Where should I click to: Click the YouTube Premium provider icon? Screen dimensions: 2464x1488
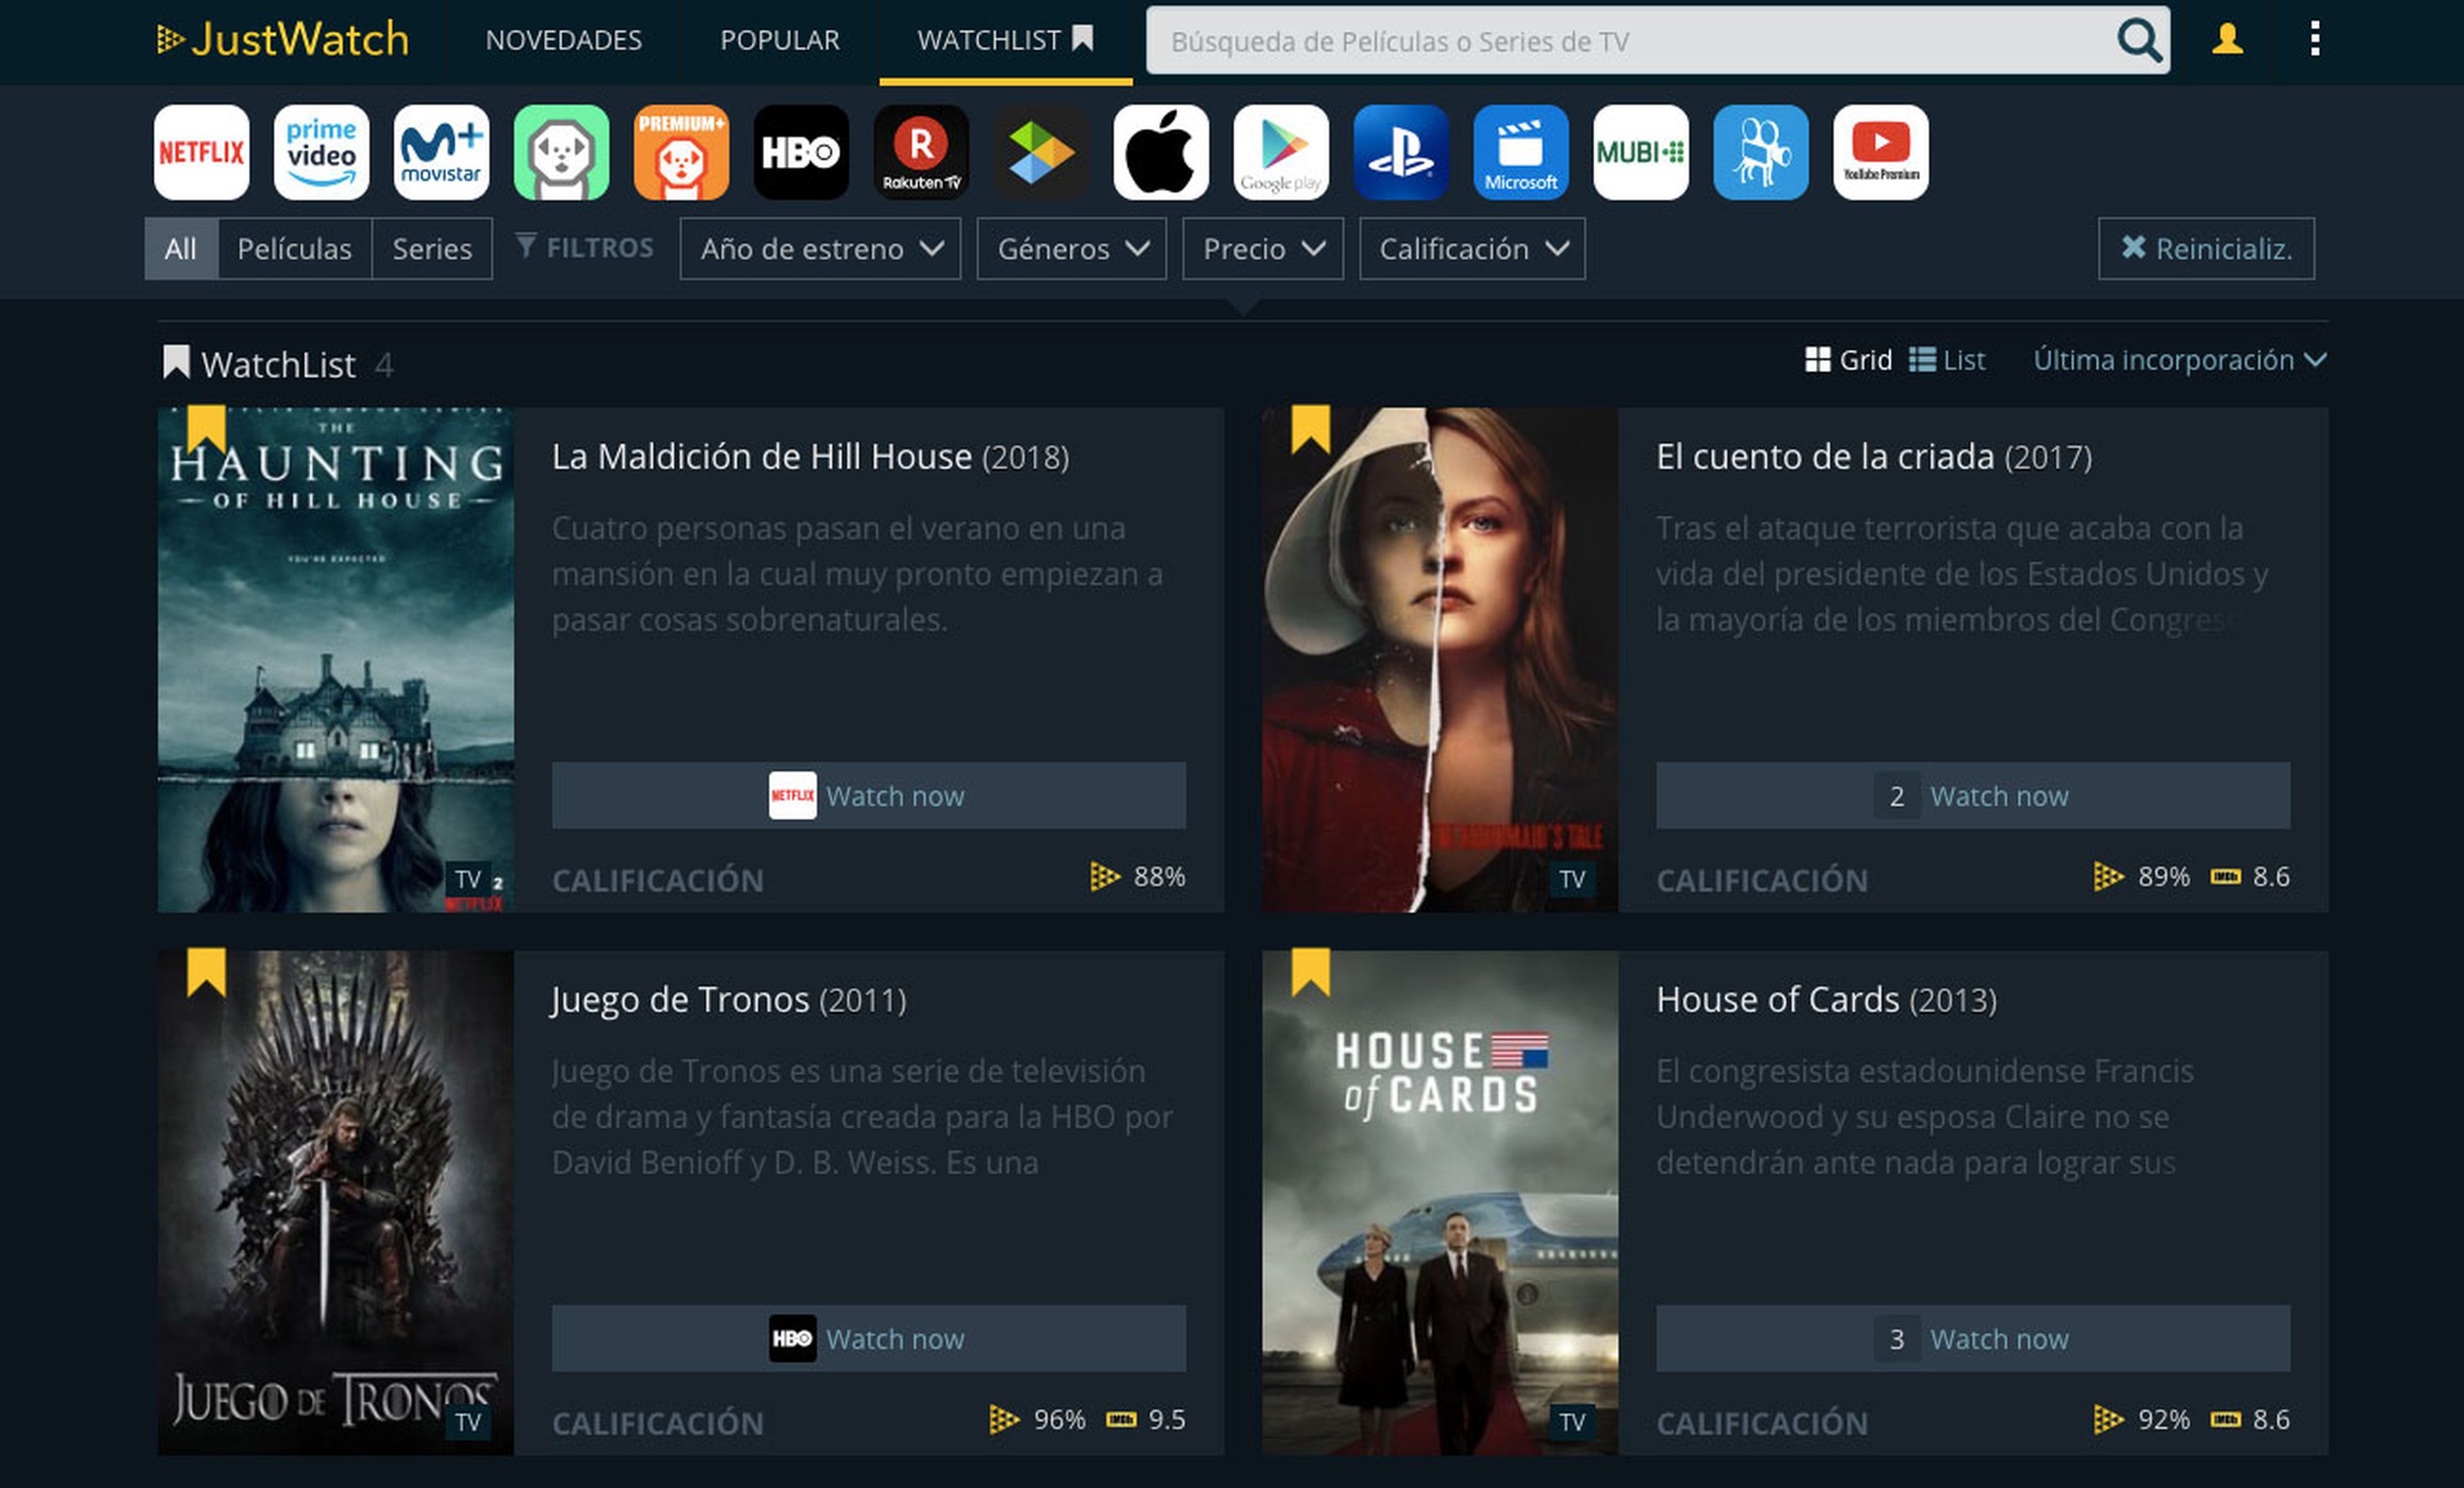point(1880,152)
